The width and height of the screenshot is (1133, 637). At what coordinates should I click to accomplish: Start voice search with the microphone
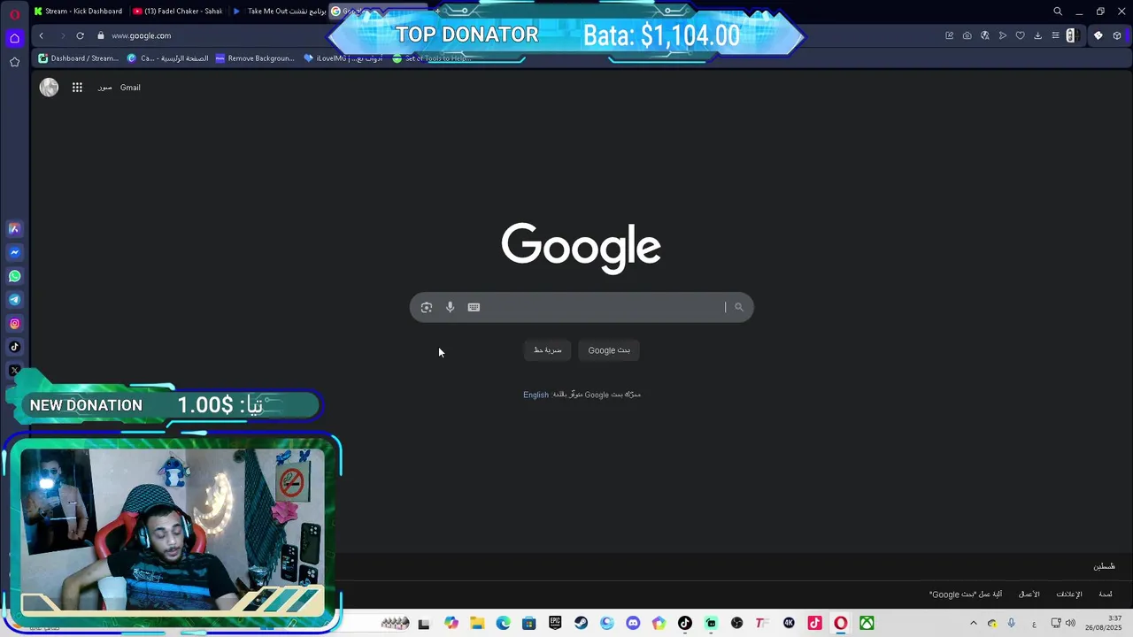(450, 307)
